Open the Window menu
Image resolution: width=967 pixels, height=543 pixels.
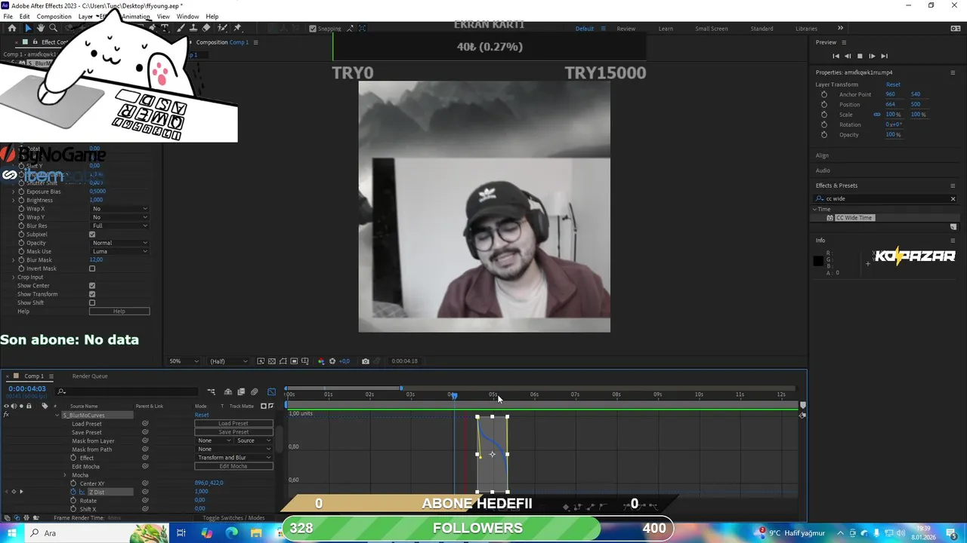point(187,17)
